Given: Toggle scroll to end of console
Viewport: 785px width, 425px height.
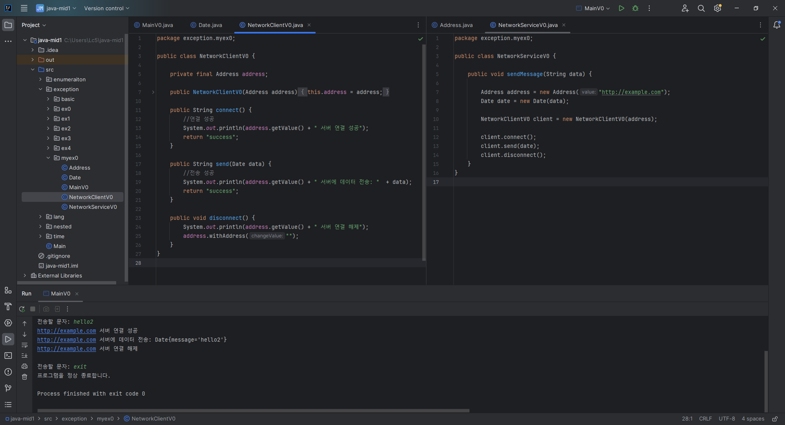Looking at the screenshot, I should click(x=25, y=356).
